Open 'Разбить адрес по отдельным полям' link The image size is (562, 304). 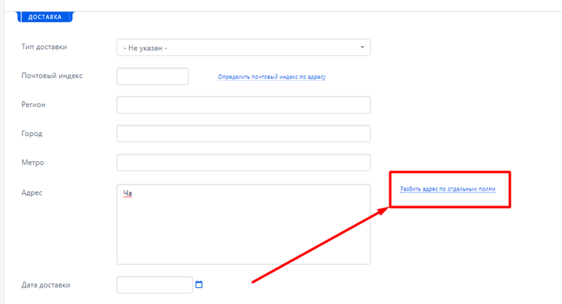(448, 189)
